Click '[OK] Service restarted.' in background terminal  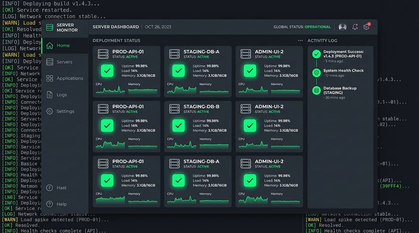(x=37, y=10)
